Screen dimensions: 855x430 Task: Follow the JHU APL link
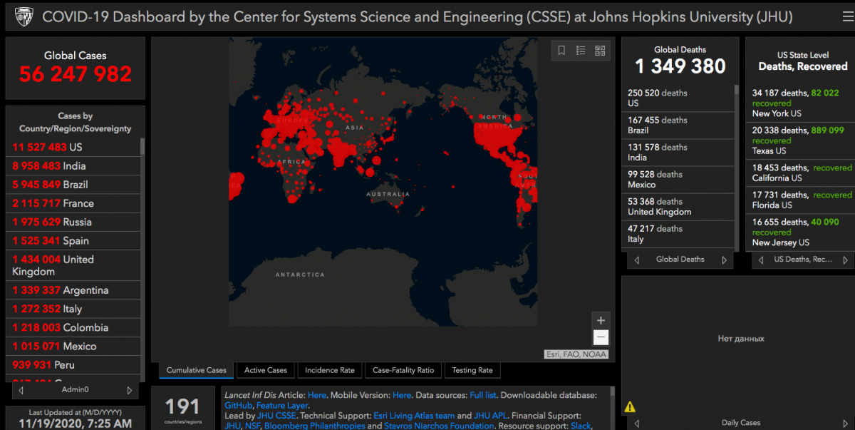[491, 416]
